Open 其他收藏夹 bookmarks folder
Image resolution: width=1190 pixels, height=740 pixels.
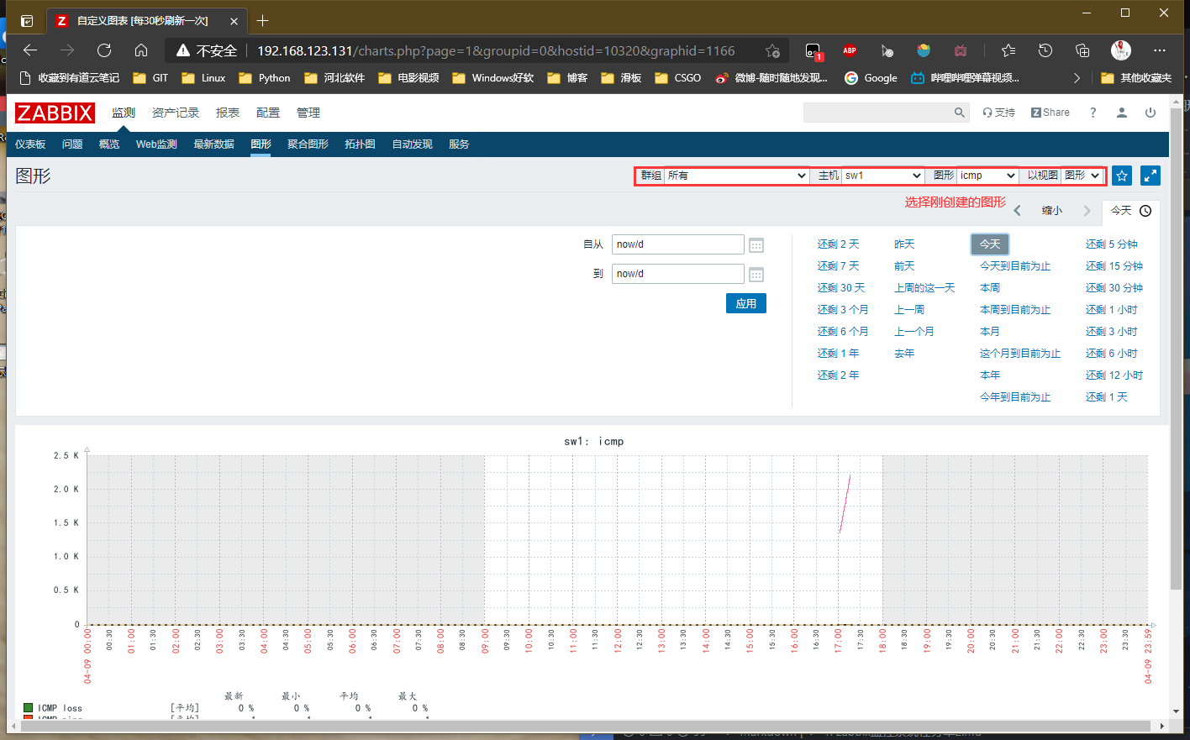tap(1136, 78)
